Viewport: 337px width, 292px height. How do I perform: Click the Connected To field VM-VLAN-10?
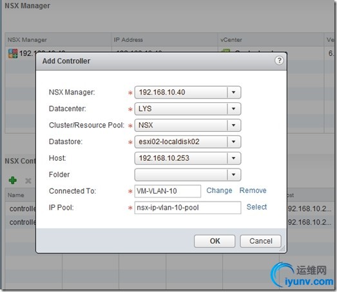pos(168,191)
